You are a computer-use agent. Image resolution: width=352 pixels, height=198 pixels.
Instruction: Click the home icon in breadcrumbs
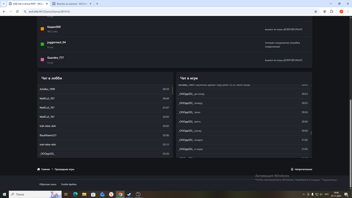click(x=39, y=169)
